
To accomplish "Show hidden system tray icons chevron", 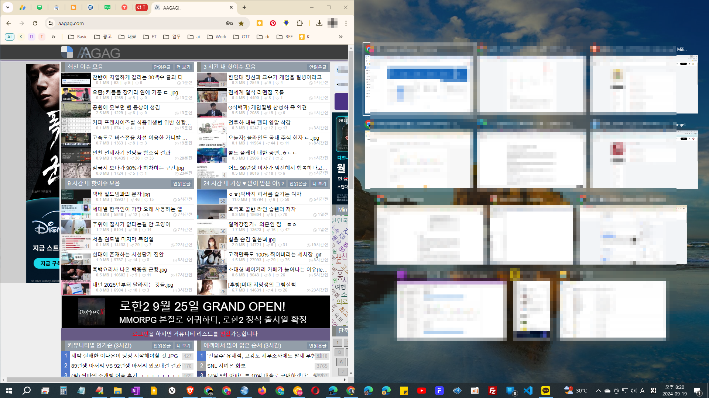I will point(598,391).
